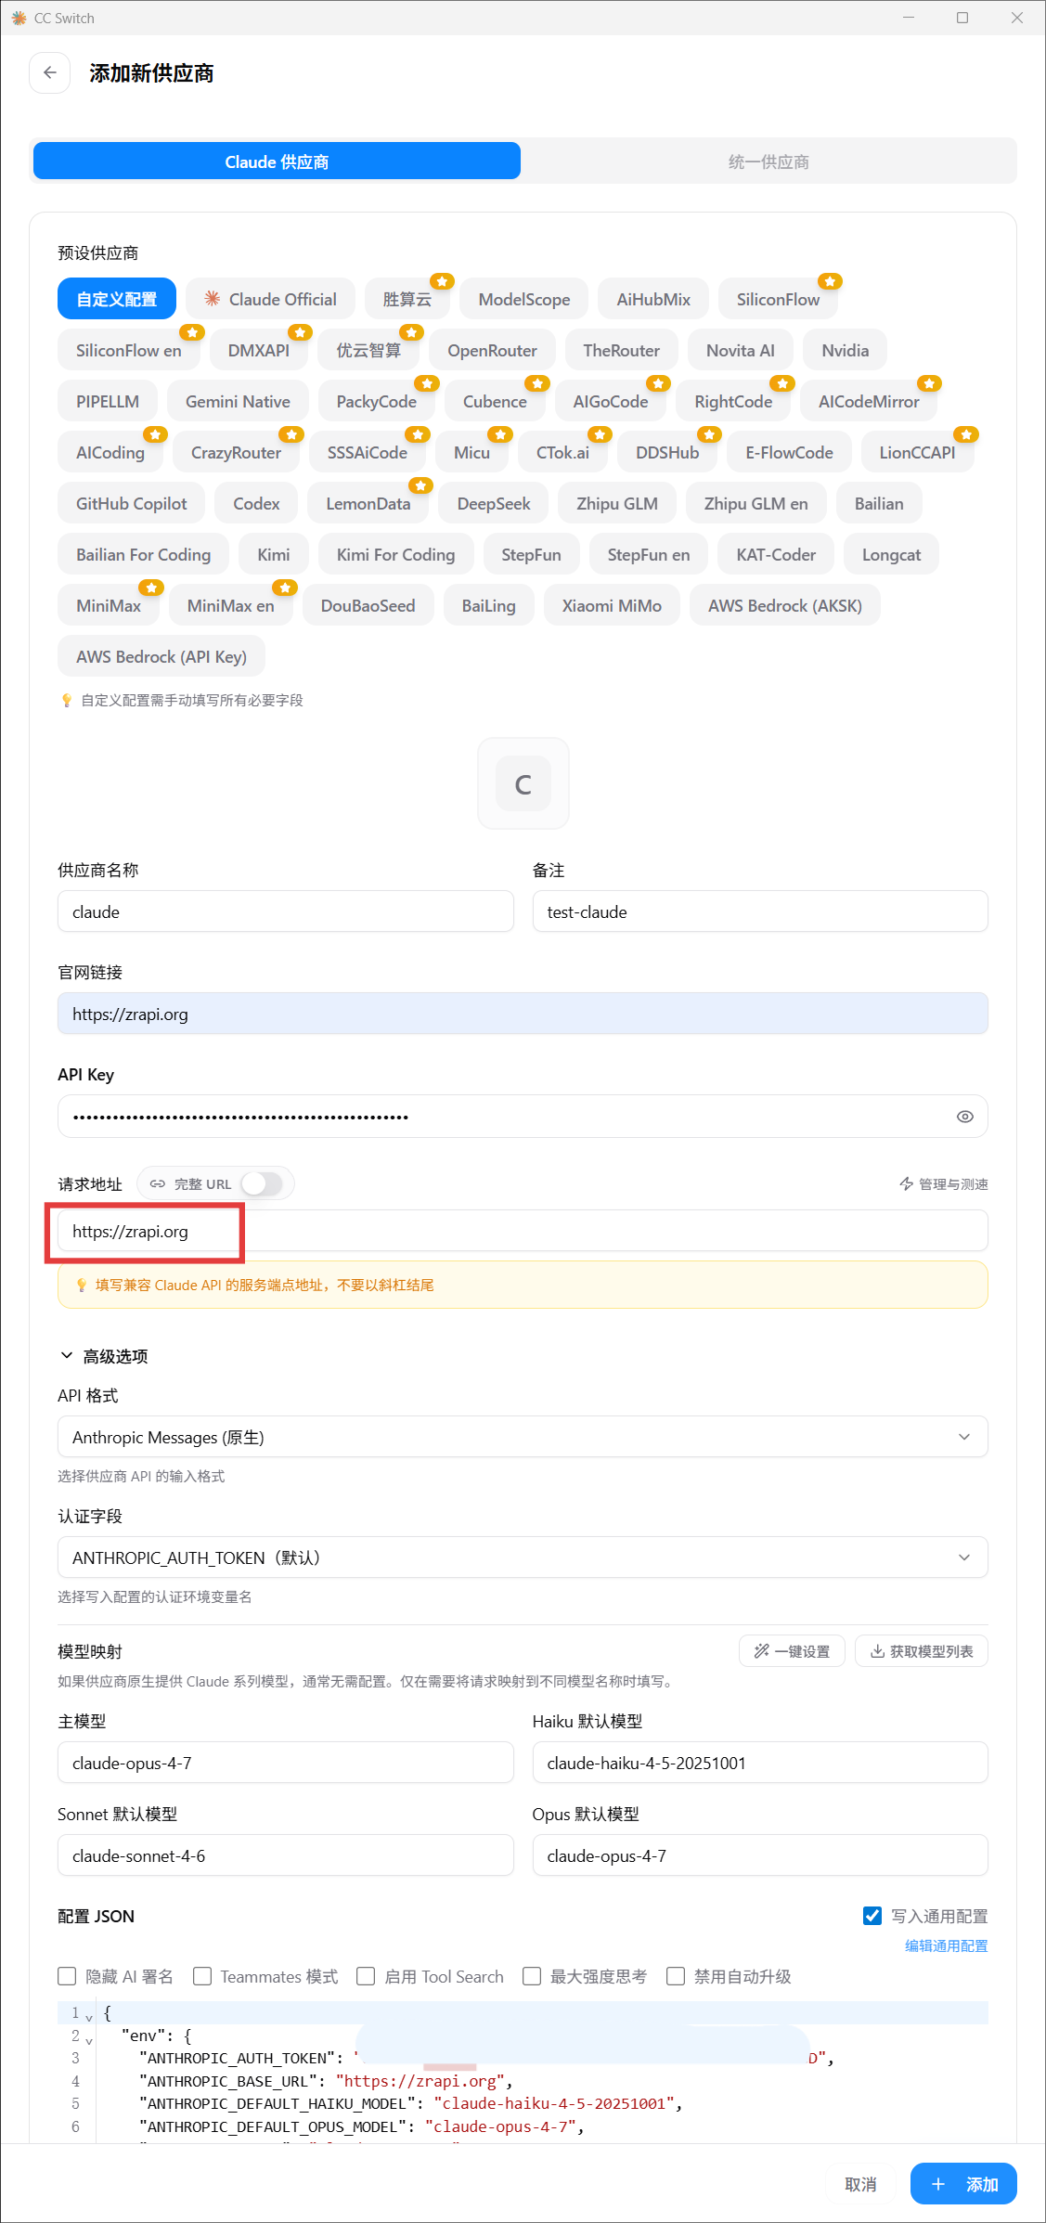Open the 认证字段 dropdown

click(523, 1557)
